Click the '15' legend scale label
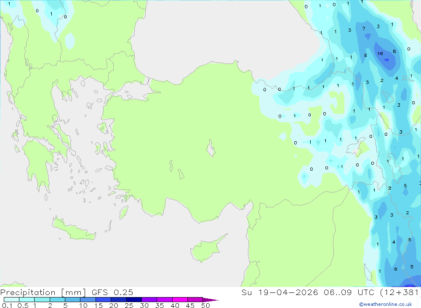Image resolution: width=421 pixels, height=308 pixels. coord(99,305)
